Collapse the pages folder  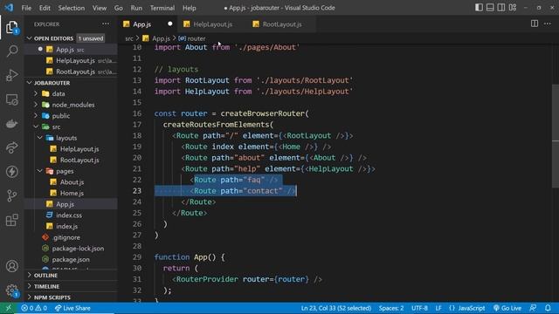(71, 171)
